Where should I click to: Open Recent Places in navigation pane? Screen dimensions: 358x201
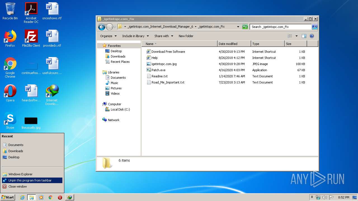(120, 62)
